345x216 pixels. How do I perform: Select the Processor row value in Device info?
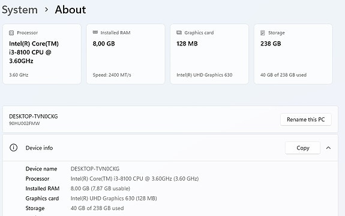point(134,179)
